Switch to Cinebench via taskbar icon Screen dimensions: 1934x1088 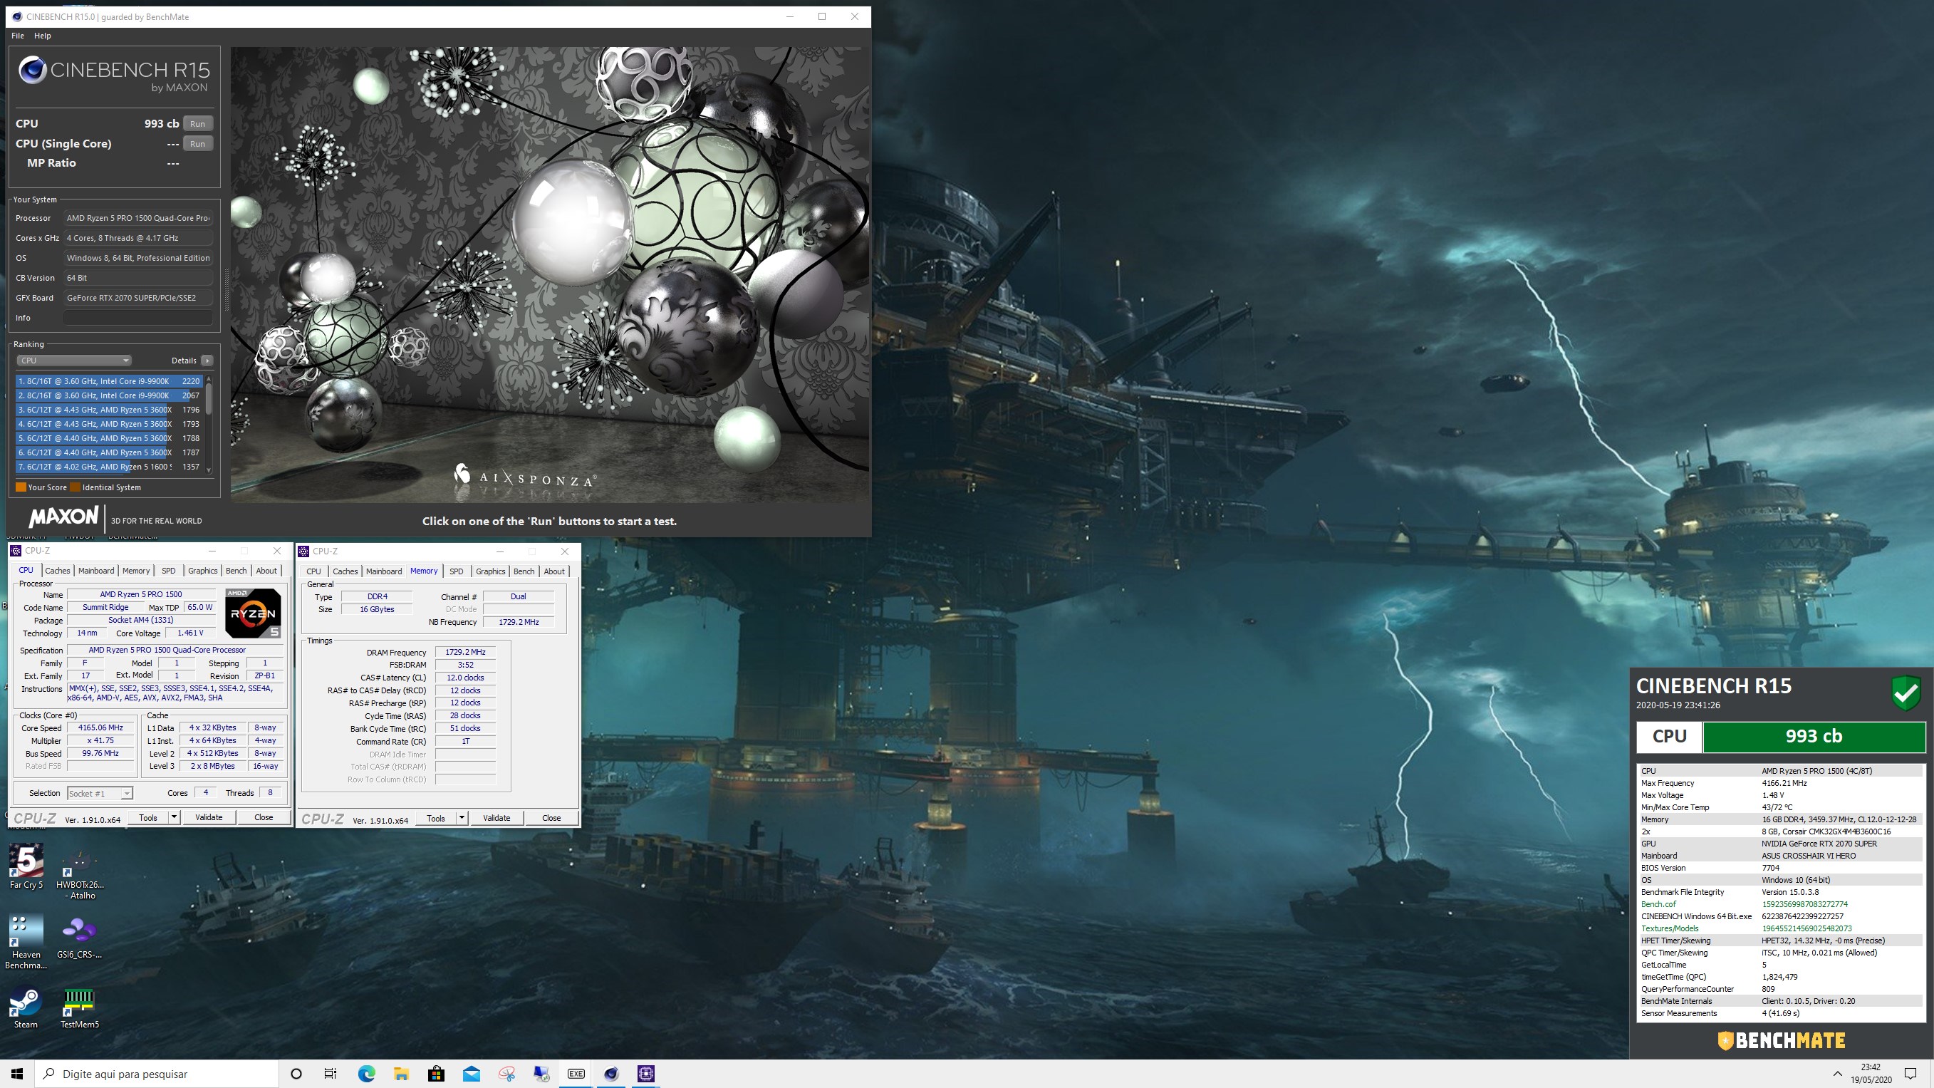coord(611,1074)
